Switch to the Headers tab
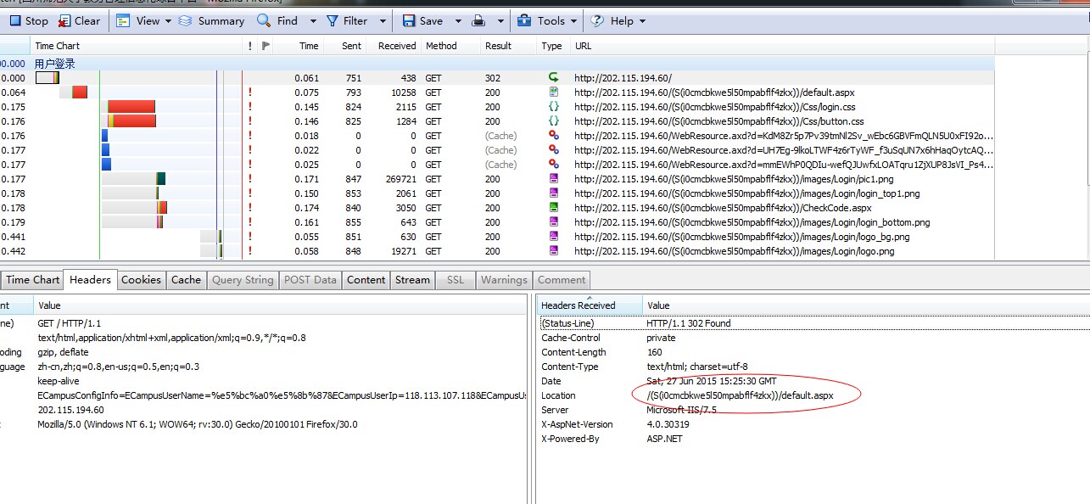 click(90, 280)
